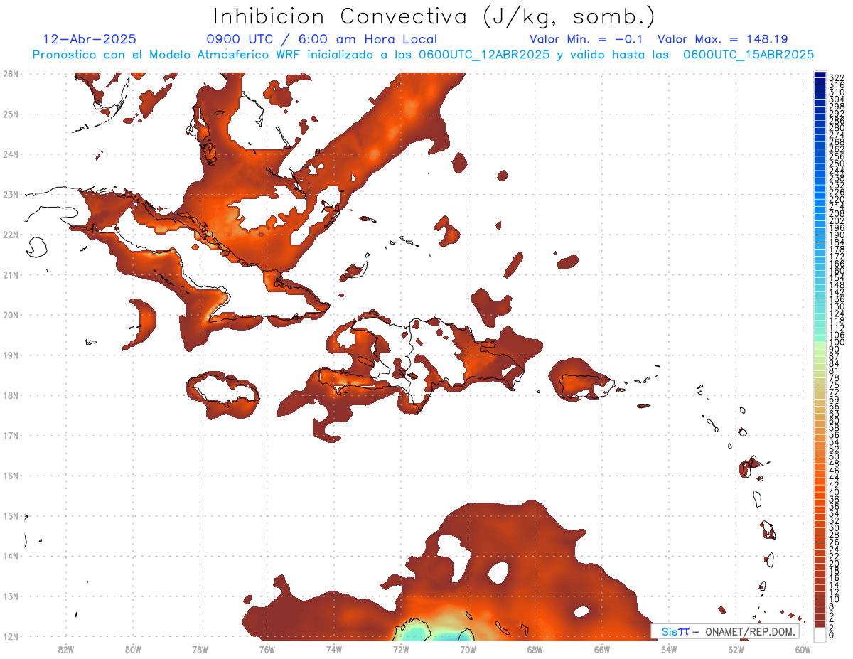This screenshot has height=659, width=853.
Task: Click the '322' value on the color scale
Action: click(837, 77)
